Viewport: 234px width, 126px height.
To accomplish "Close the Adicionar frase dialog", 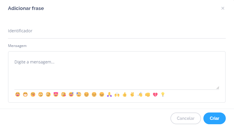I will click(x=223, y=8).
